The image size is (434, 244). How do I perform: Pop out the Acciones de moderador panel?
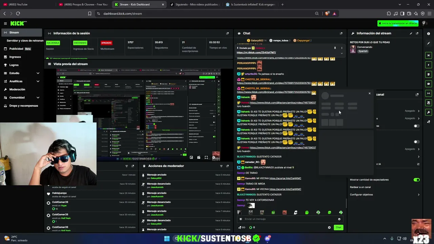[228, 166]
